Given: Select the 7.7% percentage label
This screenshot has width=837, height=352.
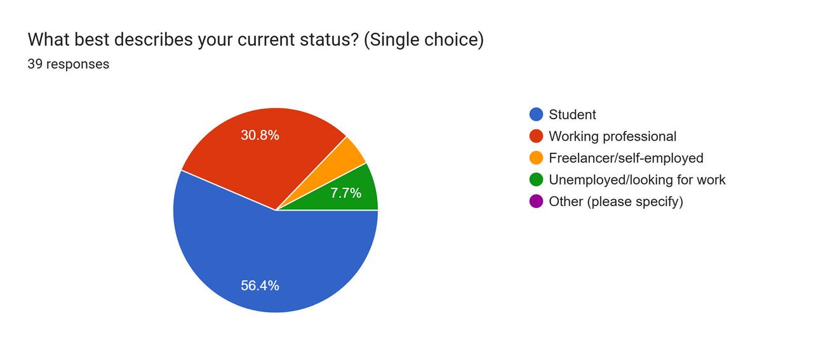Looking at the screenshot, I should 345,193.
